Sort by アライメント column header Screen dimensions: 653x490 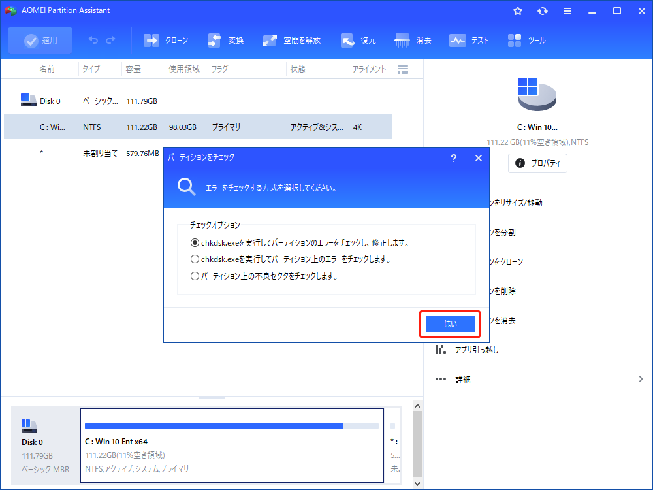(369, 69)
